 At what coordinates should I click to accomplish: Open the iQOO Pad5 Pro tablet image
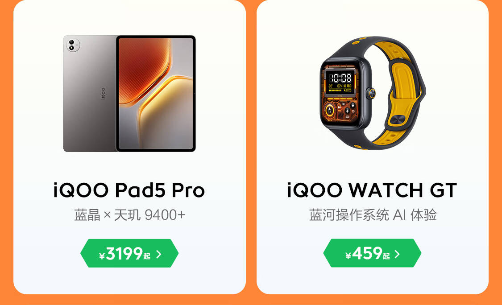[x=129, y=94]
